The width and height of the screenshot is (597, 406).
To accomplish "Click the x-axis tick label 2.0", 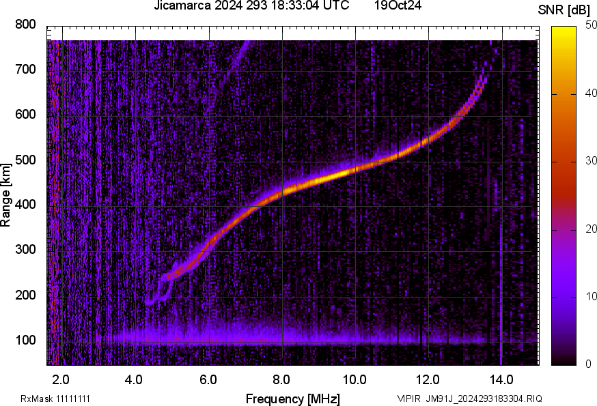I will [61, 380].
